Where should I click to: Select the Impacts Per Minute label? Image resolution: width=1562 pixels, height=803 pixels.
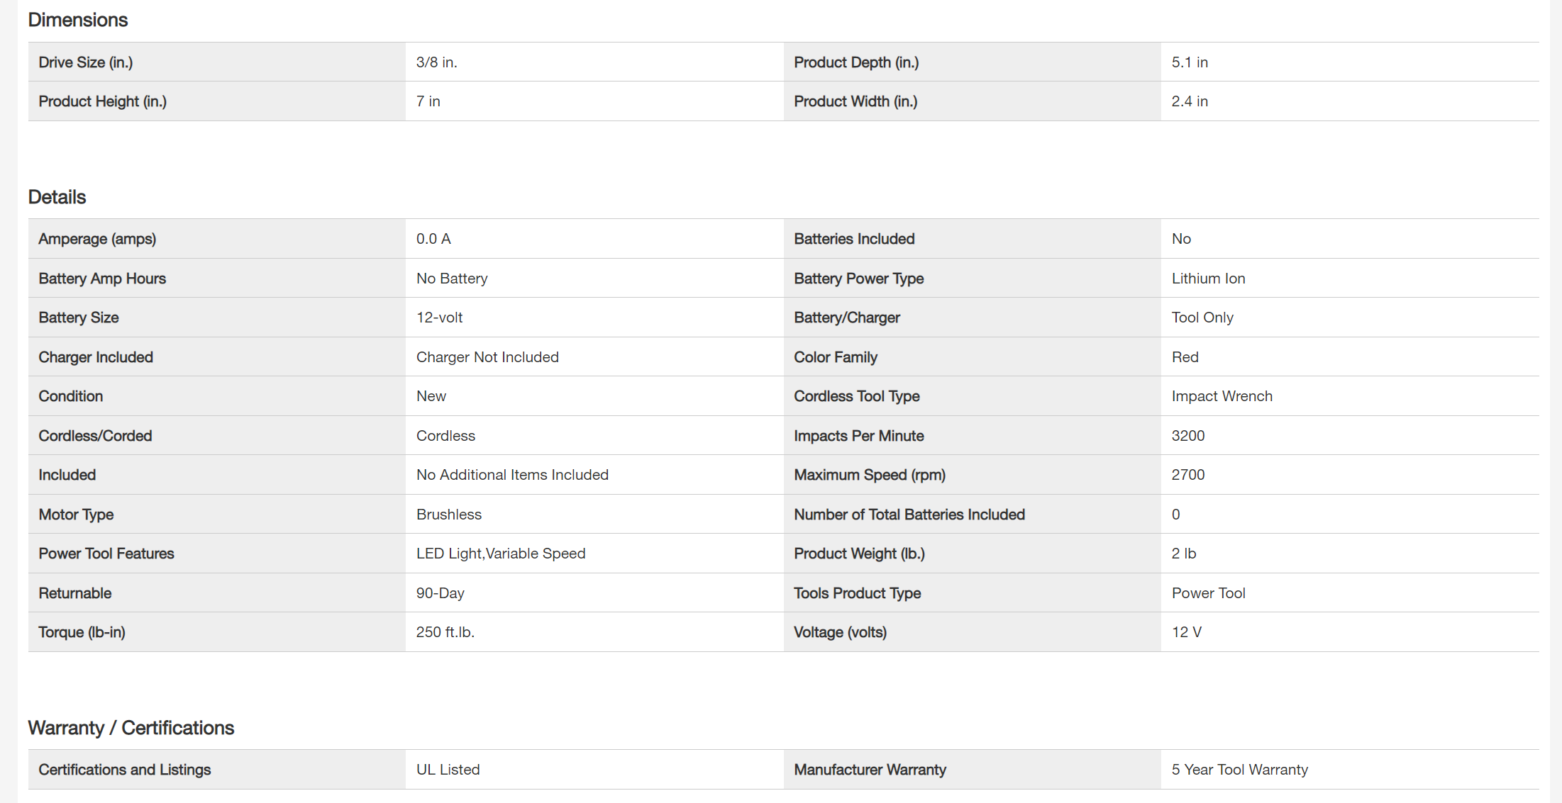(858, 436)
